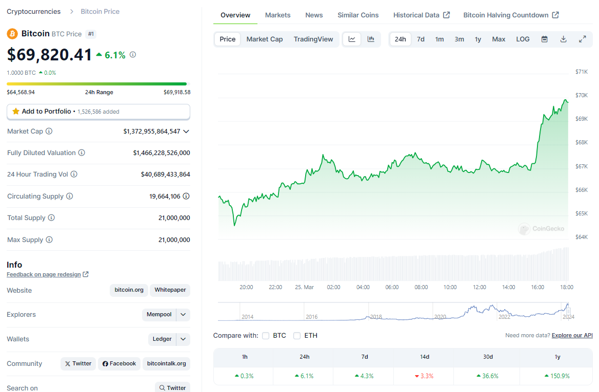Click the 2018 point on history navigator

coord(375,316)
